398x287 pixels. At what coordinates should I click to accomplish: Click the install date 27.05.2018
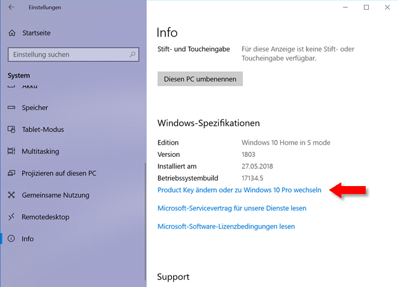(x=257, y=167)
